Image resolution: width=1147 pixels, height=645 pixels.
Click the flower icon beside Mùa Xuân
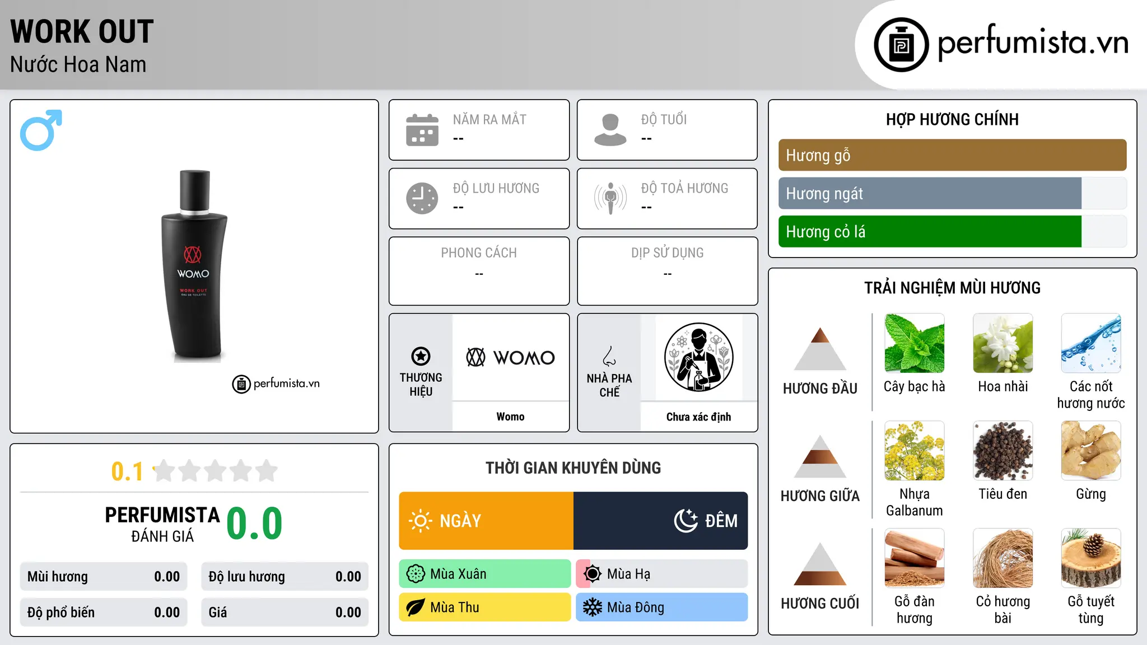[416, 574]
